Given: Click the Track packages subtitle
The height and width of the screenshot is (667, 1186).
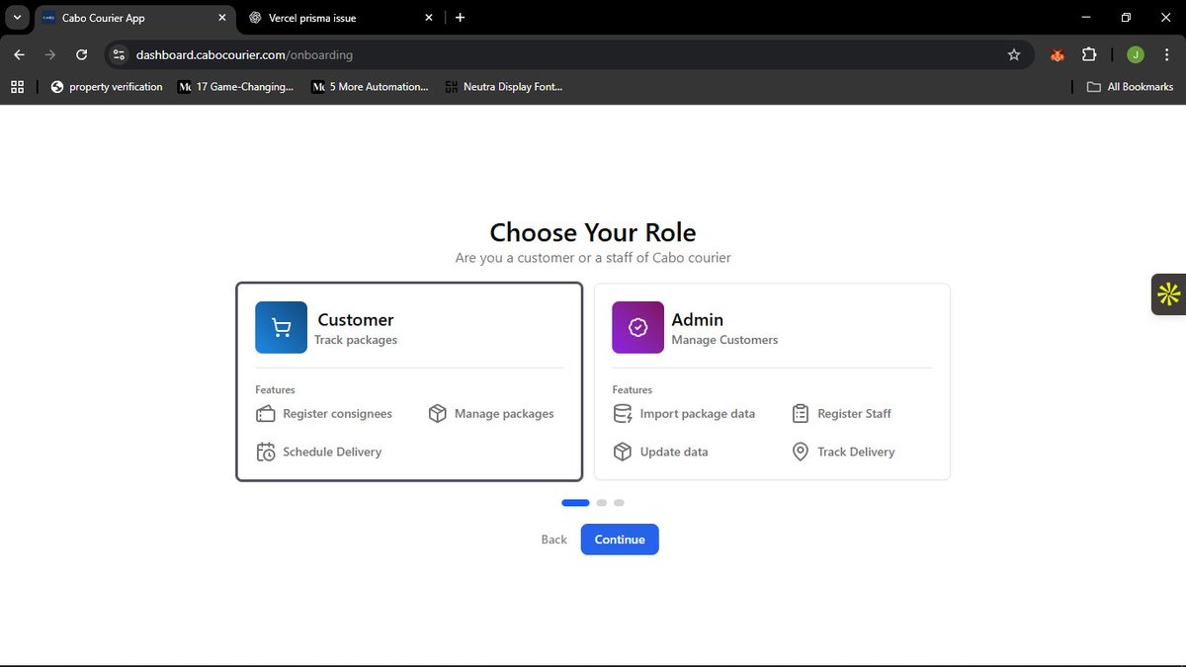Looking at the screenshot, I should click(356, 340).
